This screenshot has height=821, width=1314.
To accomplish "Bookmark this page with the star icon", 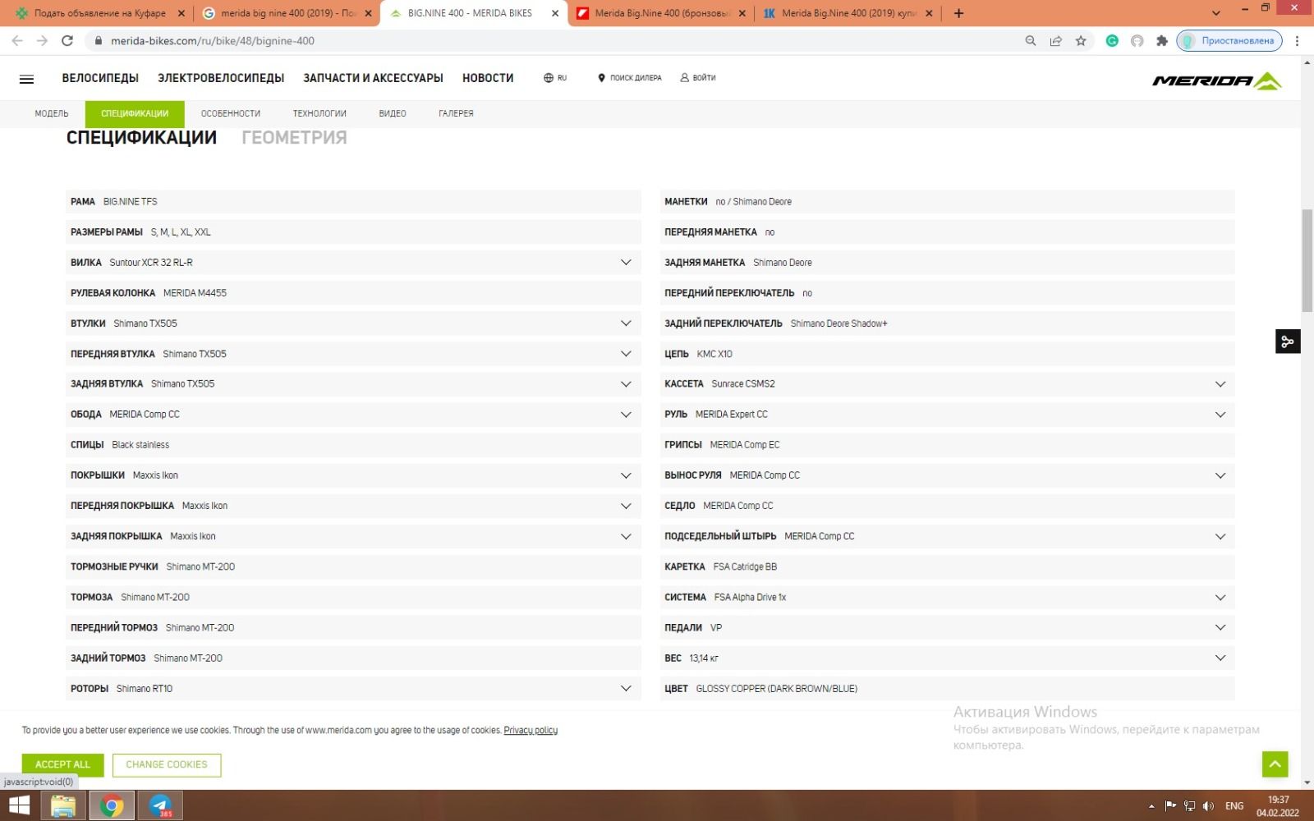I will click(x=1081, y=41).
